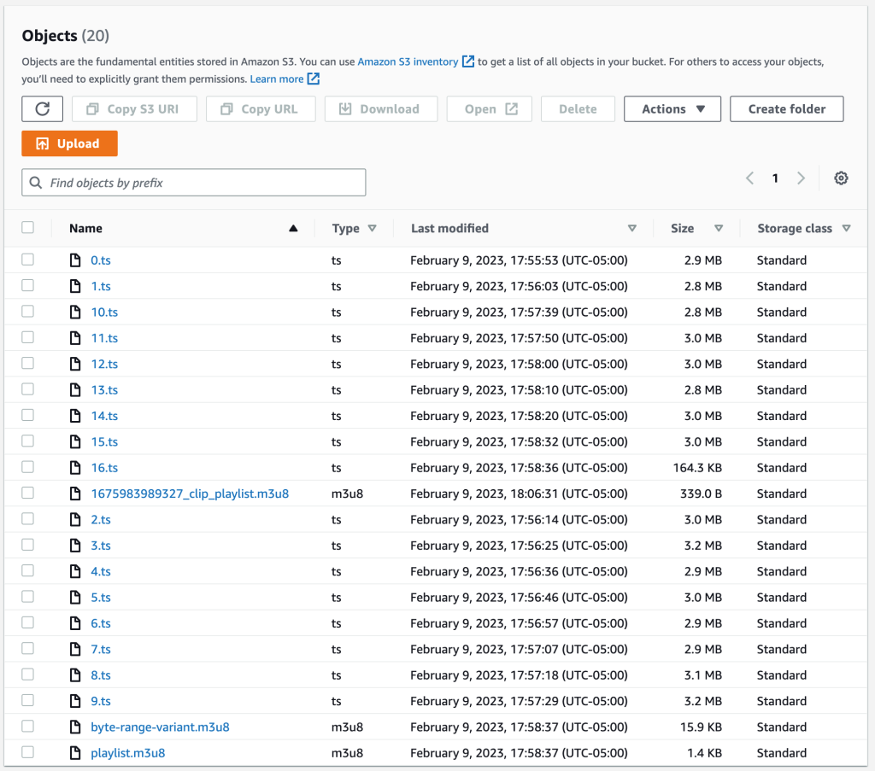Click the 15.9 KB size cell

701,727
